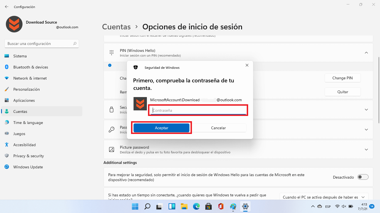Go to Network & internet
The width and height of the screenshot is (380, 213).
tap(42, 78)
